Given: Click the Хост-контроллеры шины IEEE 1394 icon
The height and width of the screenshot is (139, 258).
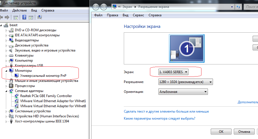Looking at the screenshot, I should pyautogui.click(x=11, y=121).
